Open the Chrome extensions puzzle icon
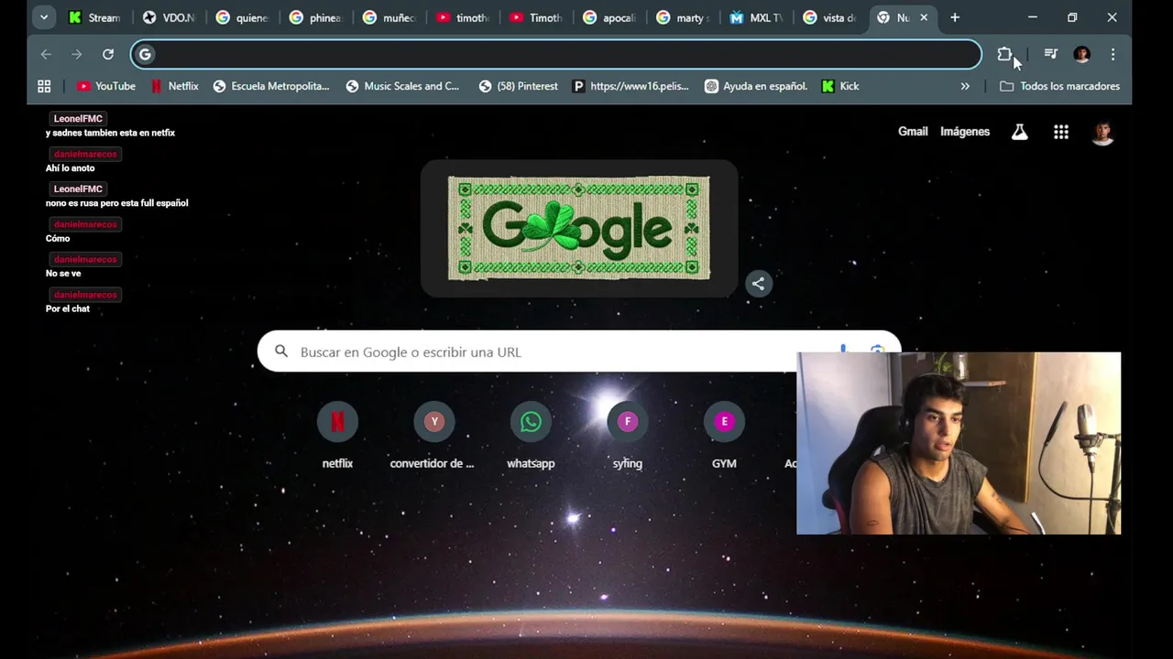Screen dimensions: 1173x659 click(x=1004, y=54)
